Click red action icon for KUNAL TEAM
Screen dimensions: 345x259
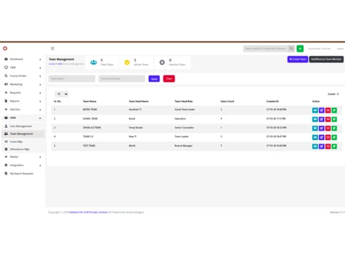(328, 119)
